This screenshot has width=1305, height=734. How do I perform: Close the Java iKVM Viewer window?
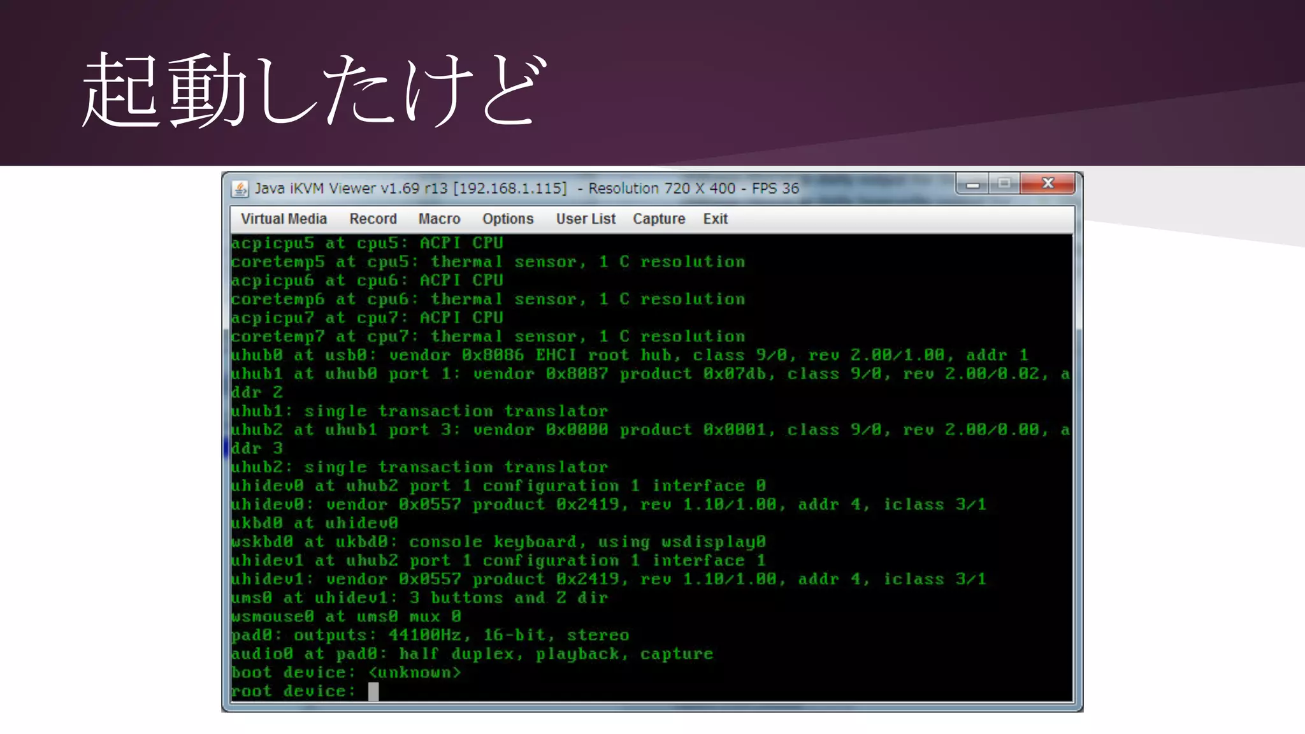point(1048,184)
